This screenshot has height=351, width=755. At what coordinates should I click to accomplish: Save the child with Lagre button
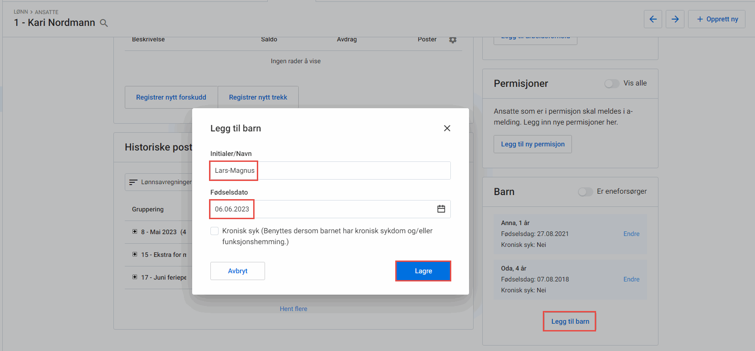coord(423,271)
